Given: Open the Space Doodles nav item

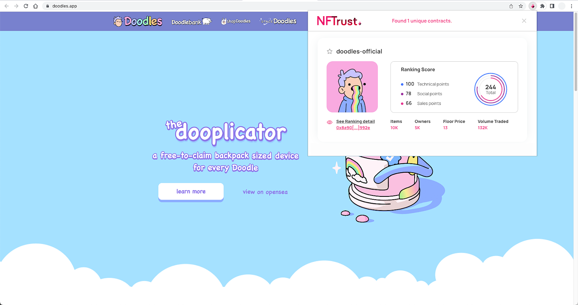Looking at the screenshot, I should point(278,21).
